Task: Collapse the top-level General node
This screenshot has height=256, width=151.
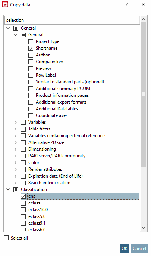Action: coord(8,28)
